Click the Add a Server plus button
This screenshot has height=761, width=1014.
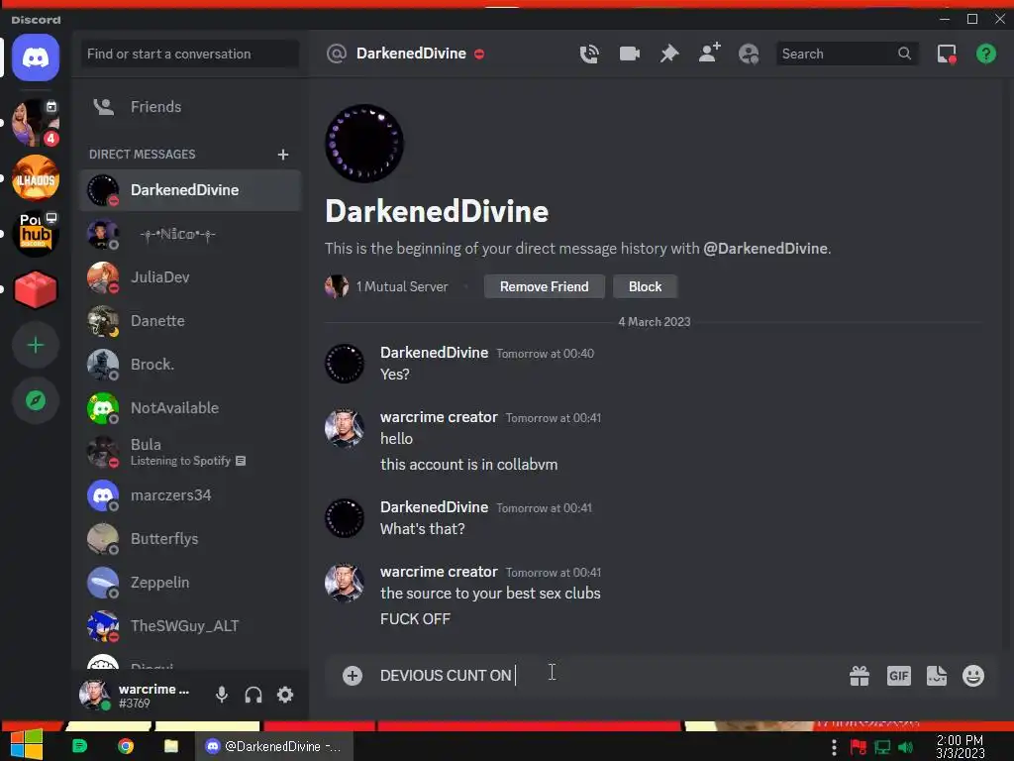[x=36, y=345]
